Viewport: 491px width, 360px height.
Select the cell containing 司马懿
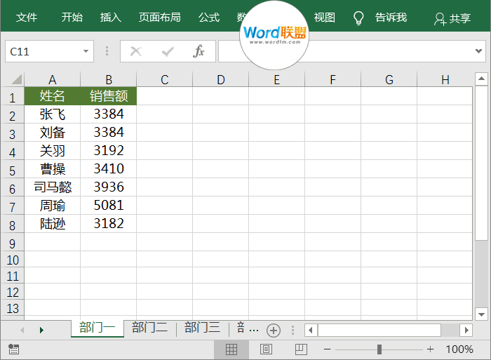(53, 187)
